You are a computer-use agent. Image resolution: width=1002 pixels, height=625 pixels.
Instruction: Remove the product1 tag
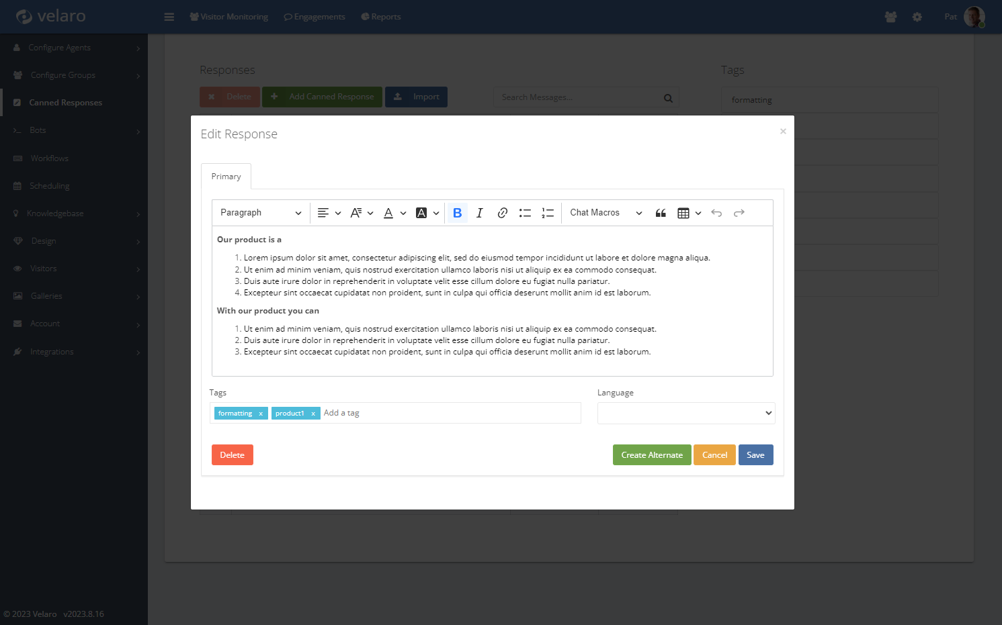313,414
